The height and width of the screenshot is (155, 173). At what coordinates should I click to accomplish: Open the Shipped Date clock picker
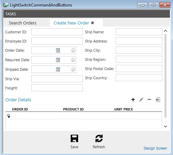(73, 69)
